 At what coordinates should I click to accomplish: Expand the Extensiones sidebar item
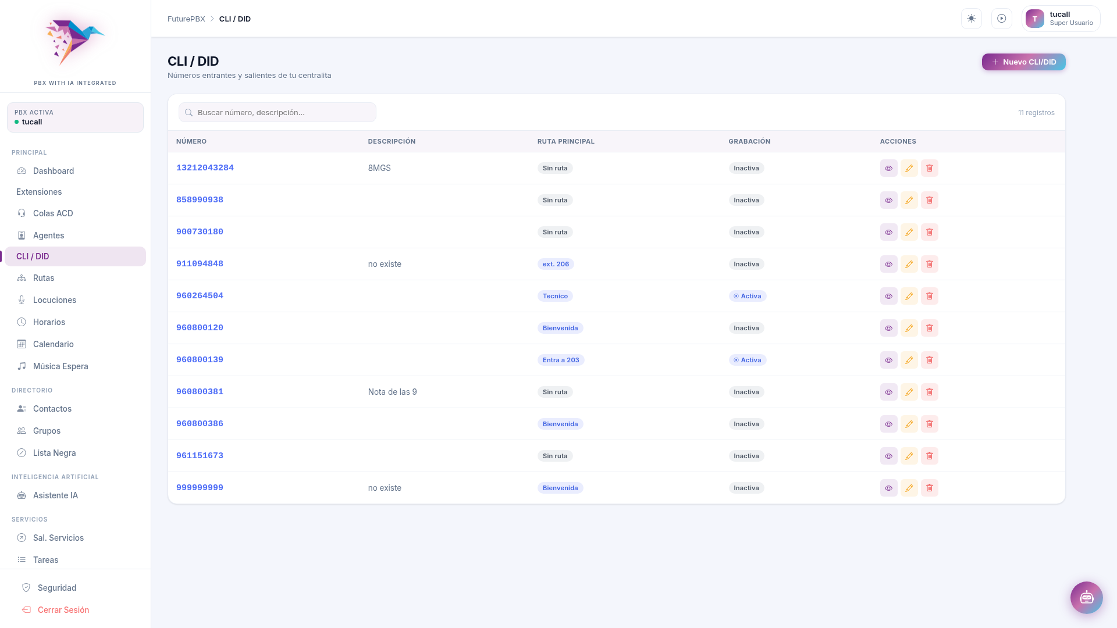[39, 192]
